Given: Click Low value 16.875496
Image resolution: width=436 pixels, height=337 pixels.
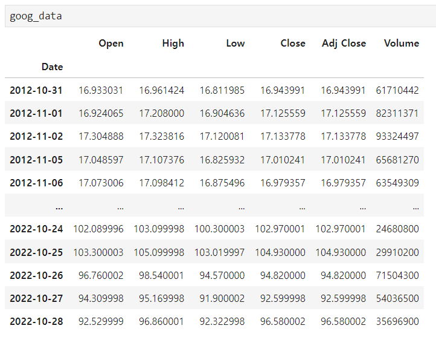Looking at the screenshot, I should pos(222,183).
